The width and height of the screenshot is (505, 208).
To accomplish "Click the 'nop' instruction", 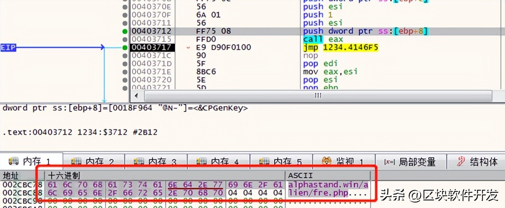I will pos(311,55).
